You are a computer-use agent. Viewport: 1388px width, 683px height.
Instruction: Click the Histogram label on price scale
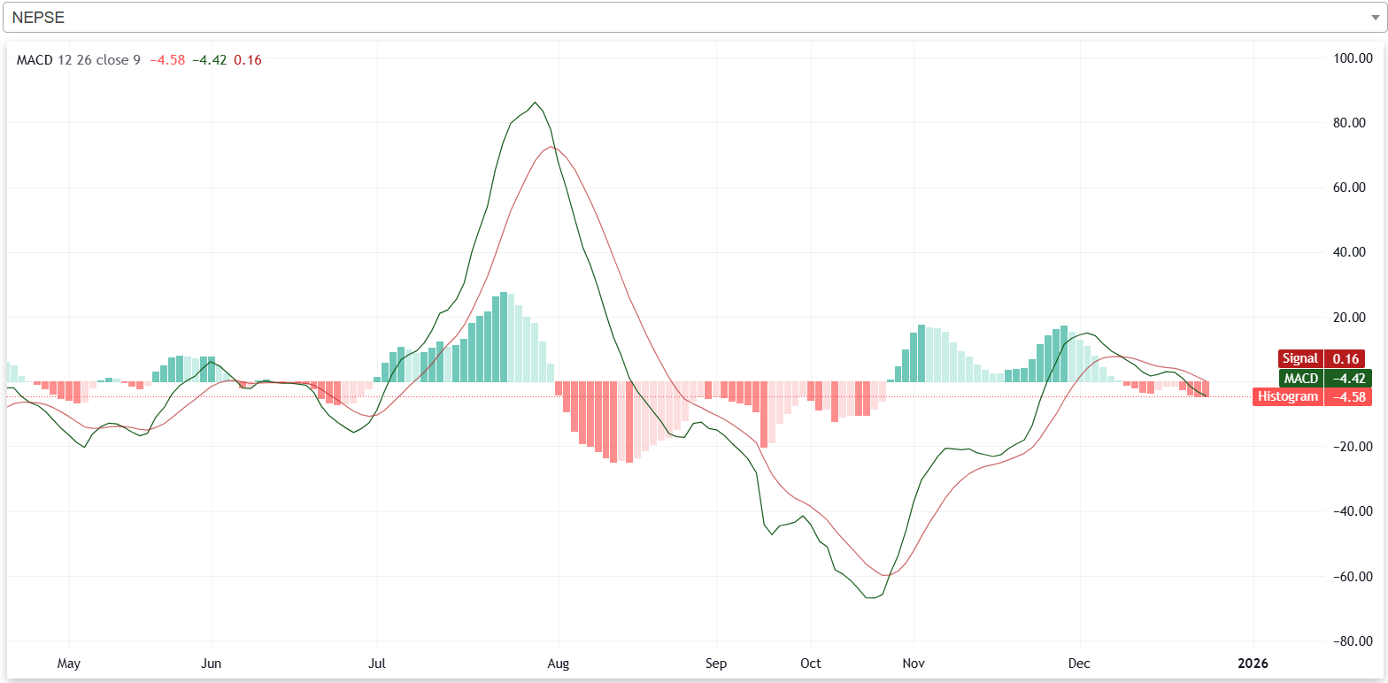pyautogui.click(x=1288, y=397)
